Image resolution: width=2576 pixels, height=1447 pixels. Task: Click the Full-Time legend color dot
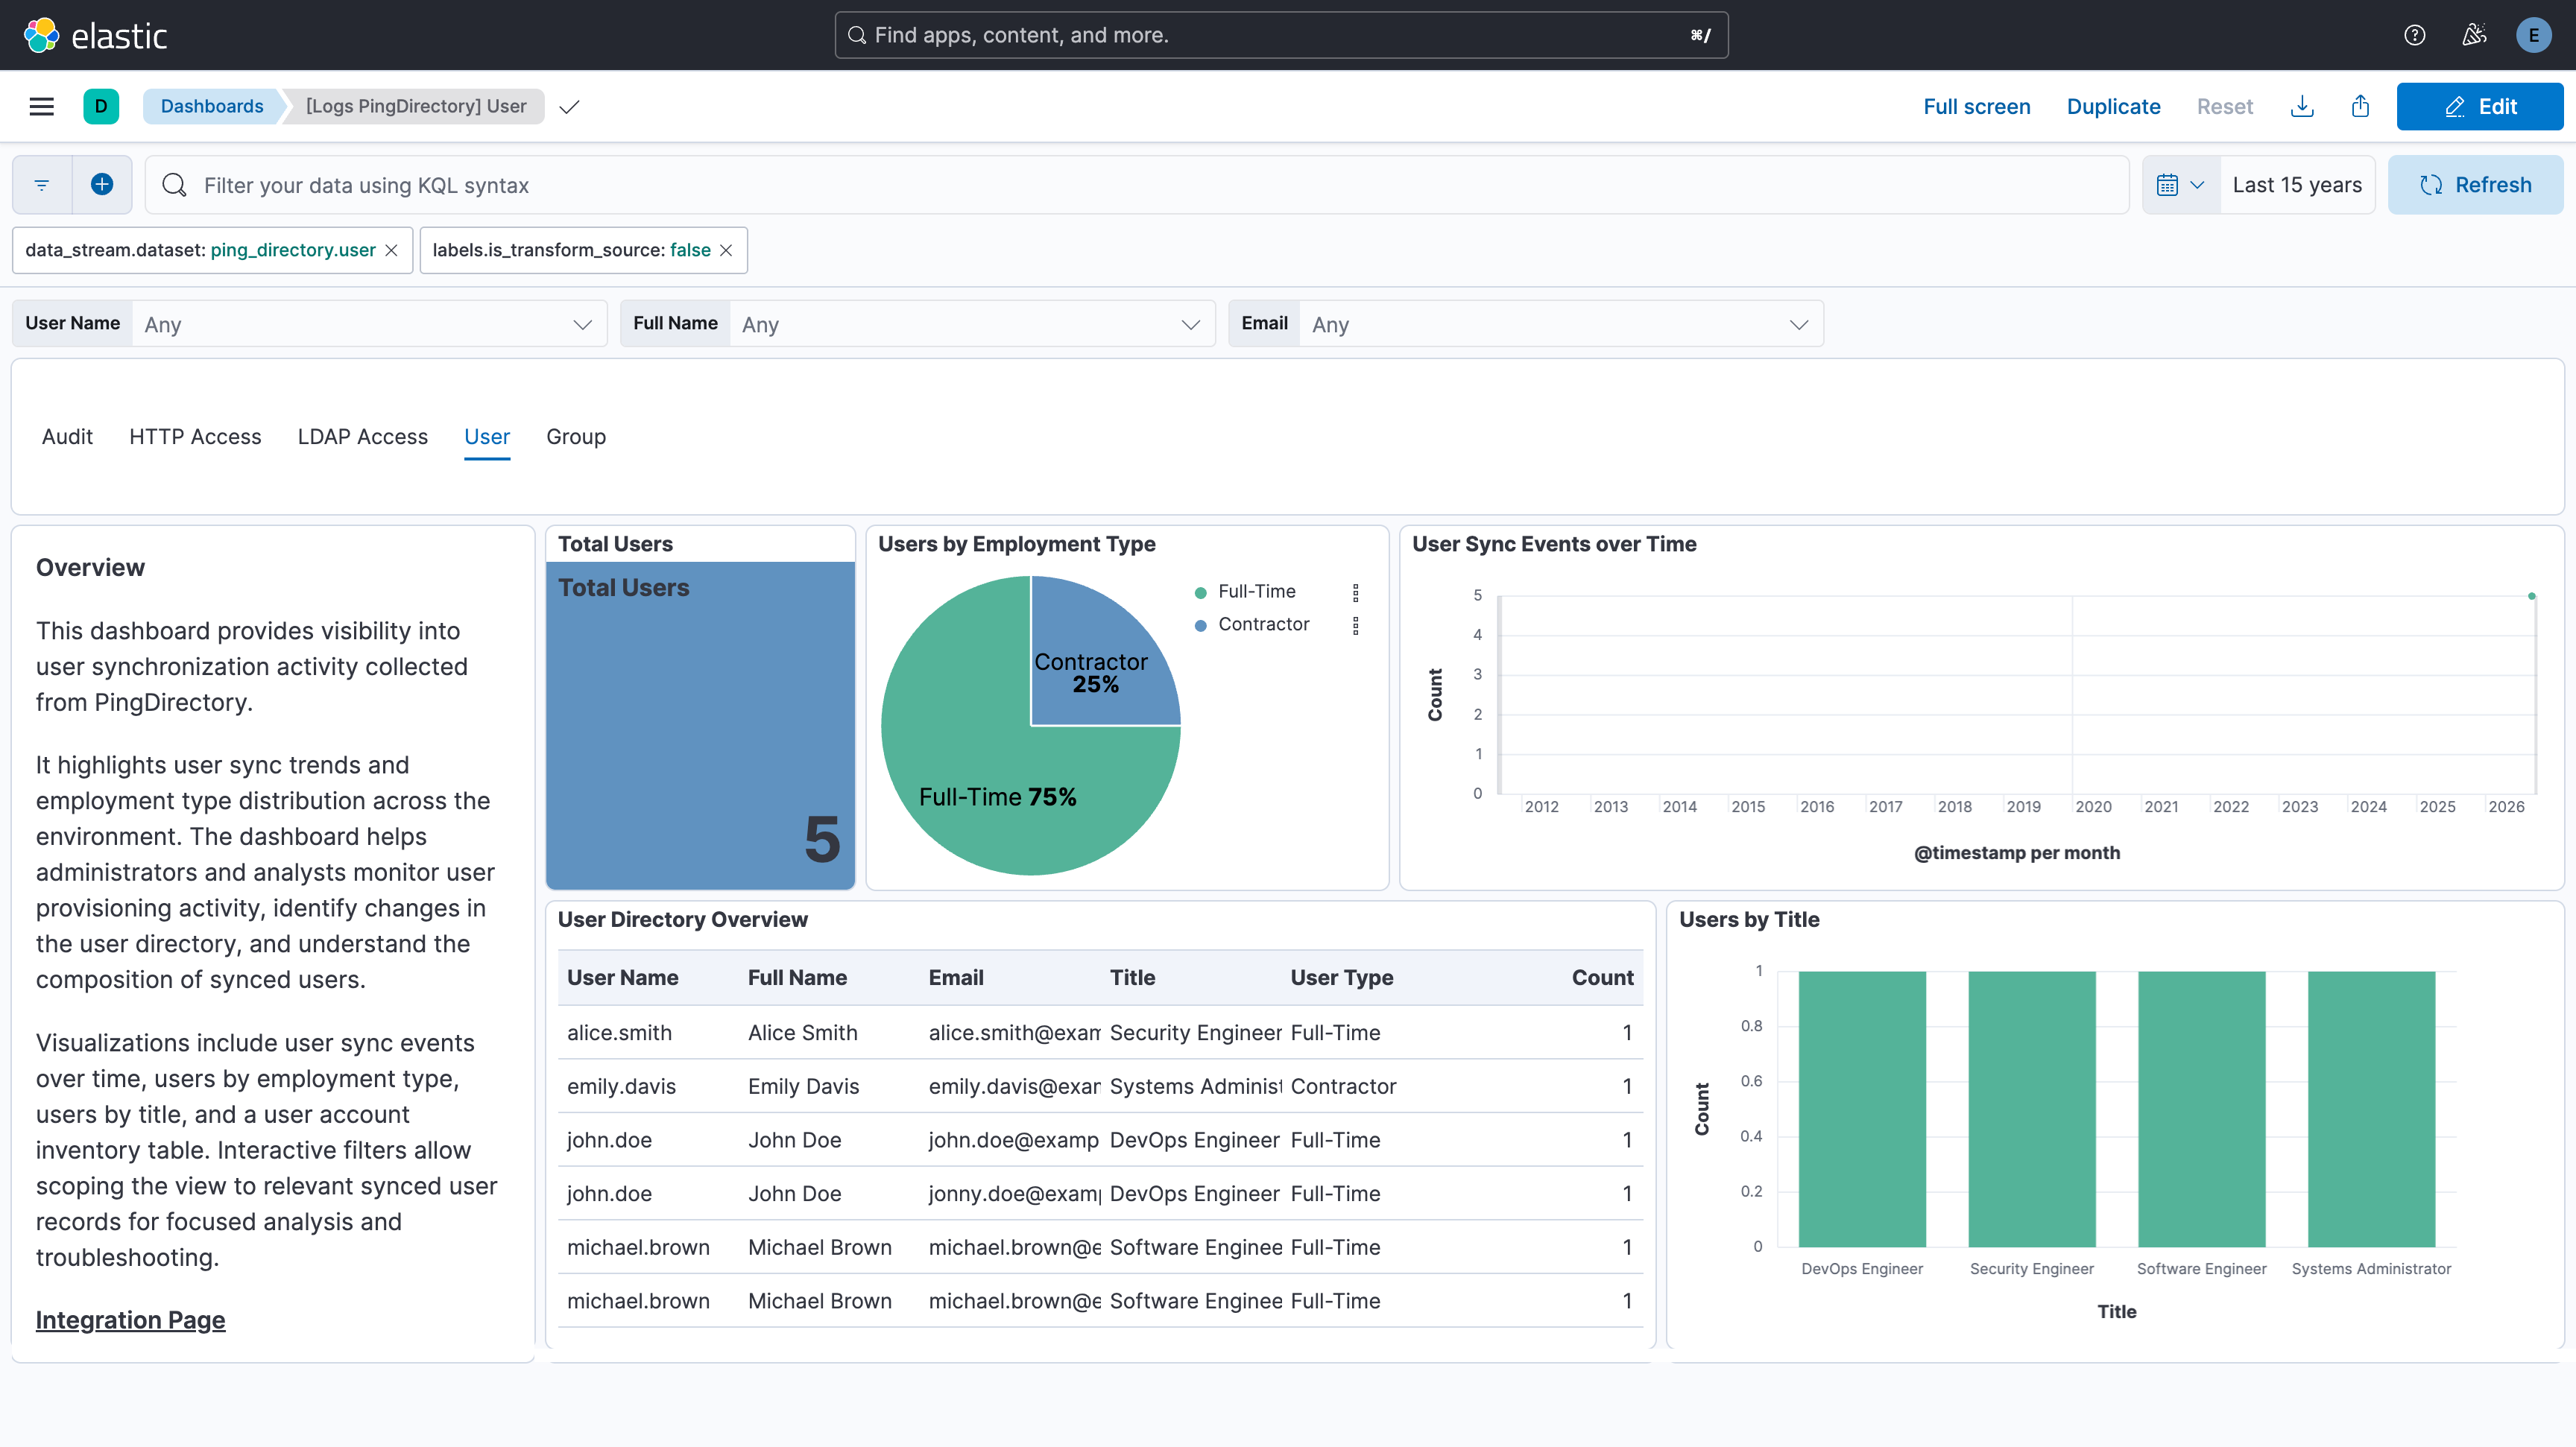(1200, 592)
